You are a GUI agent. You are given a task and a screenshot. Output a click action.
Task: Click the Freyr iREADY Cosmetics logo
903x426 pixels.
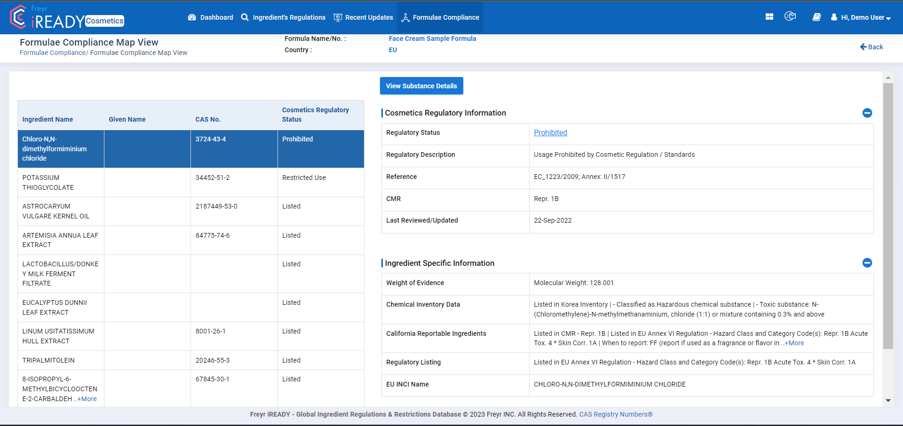coord(67,17)
